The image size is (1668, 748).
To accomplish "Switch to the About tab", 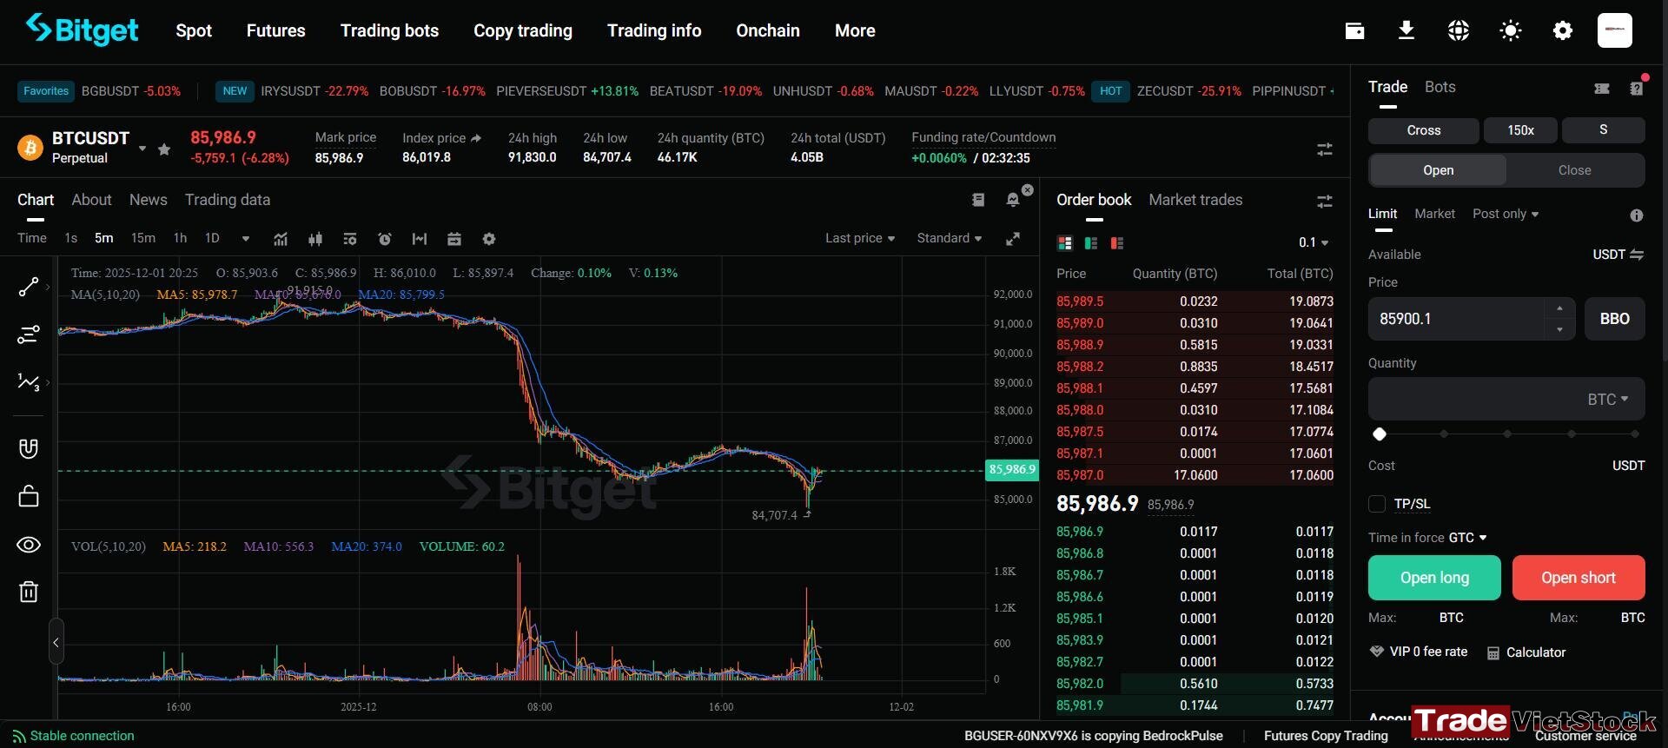I will pyautogui.click(x=91, y=200).
